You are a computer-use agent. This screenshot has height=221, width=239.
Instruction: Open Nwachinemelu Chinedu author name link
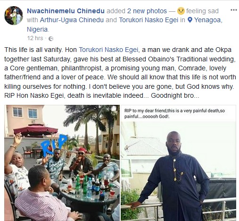click(x=66, y=11)
